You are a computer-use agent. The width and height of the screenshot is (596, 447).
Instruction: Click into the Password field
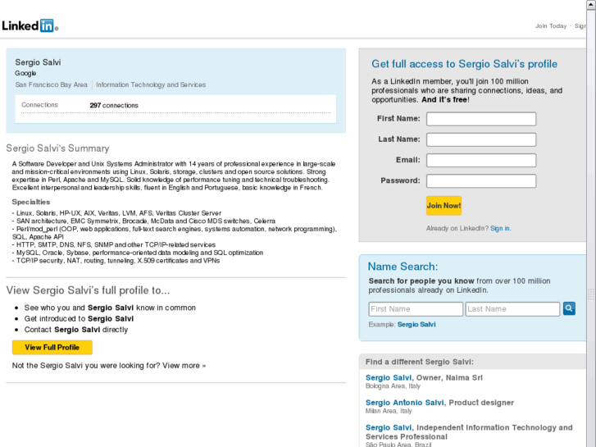(481, 181)
